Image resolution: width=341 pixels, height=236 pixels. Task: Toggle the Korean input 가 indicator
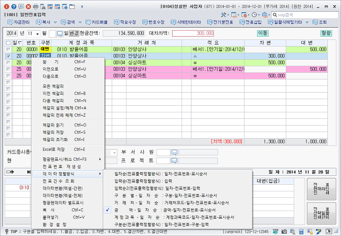[328, 231]
